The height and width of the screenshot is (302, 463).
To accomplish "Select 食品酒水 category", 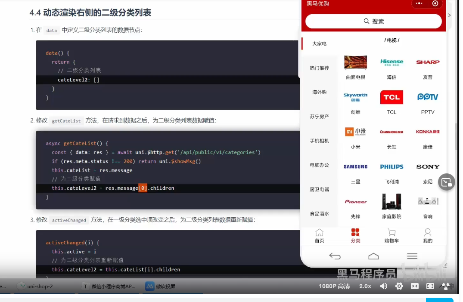I will point(319,213).
